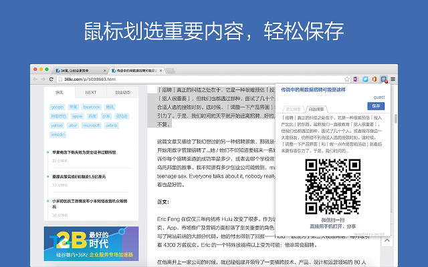Screen dimensions: 428x267
Task: Click the microsoft tag
Action: click(x=91, y=125)
